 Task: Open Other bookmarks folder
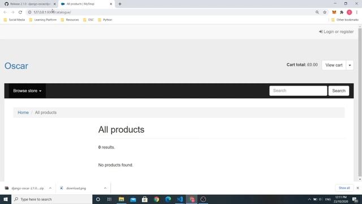point(345,20)
